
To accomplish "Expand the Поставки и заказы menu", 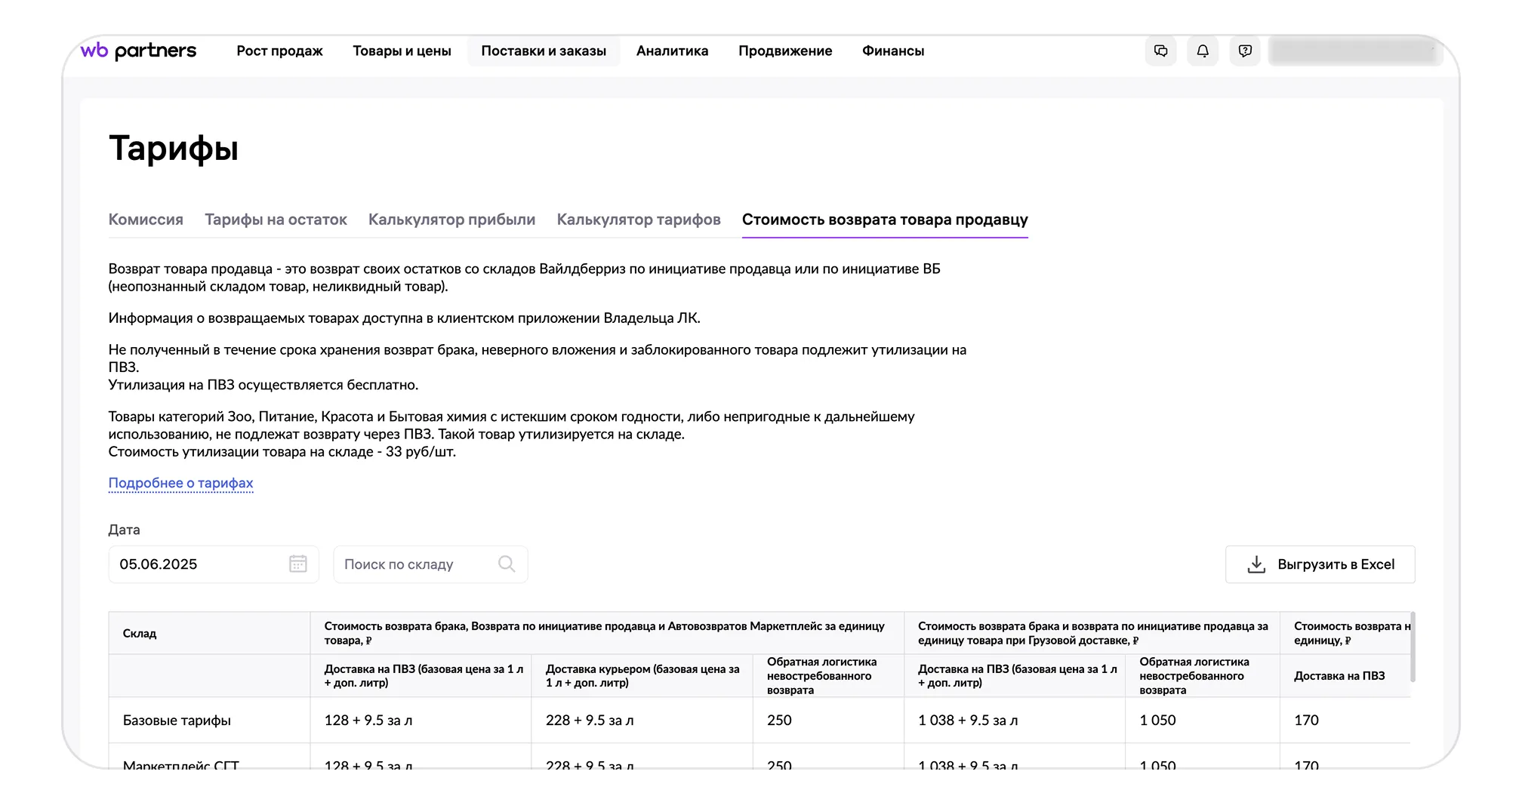I will pyautogui.click(x=544, y=51).
